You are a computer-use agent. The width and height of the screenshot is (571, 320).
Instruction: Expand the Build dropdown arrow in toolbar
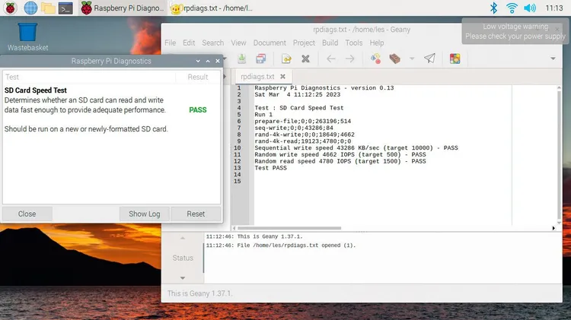(x=412, y=59)
